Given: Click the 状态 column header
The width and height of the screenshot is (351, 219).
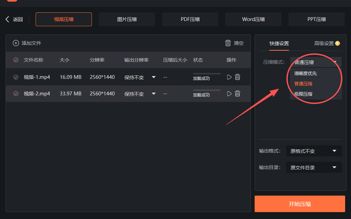Looking at the screenshot, I should coord(198,60).
